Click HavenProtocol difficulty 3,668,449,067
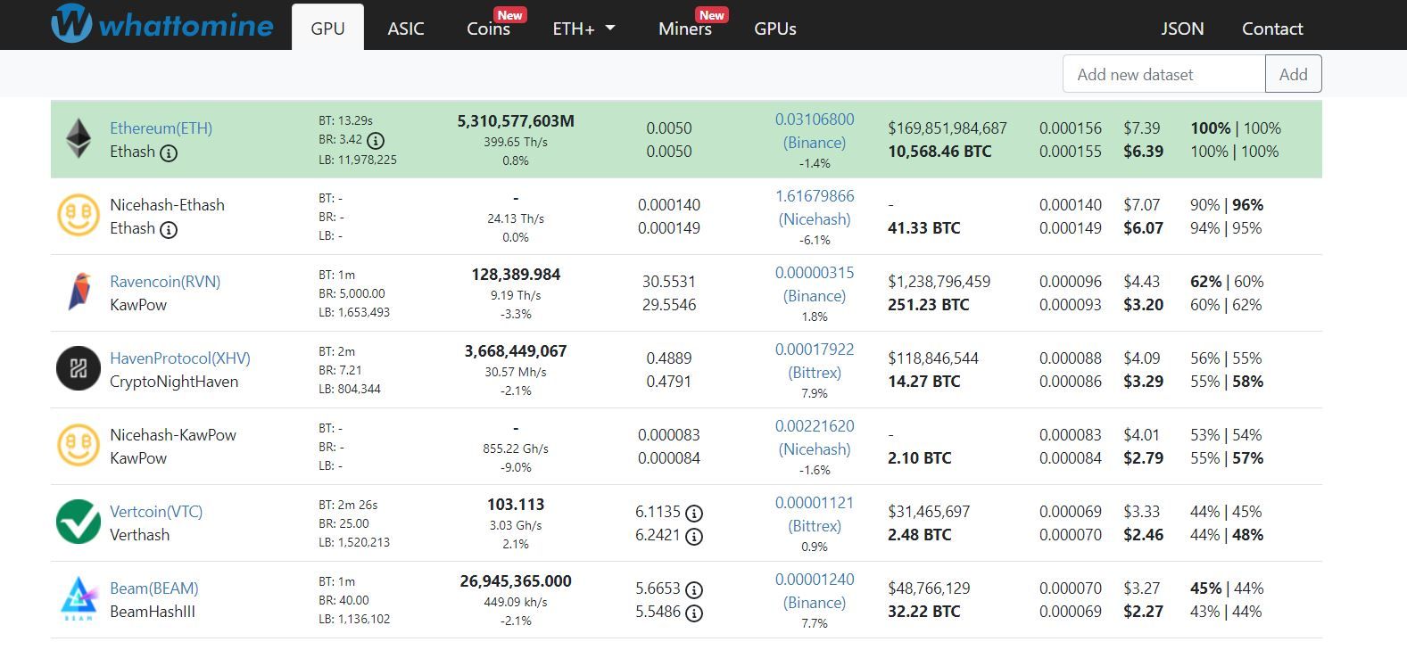1407x650 pixels. pos(516,351)
